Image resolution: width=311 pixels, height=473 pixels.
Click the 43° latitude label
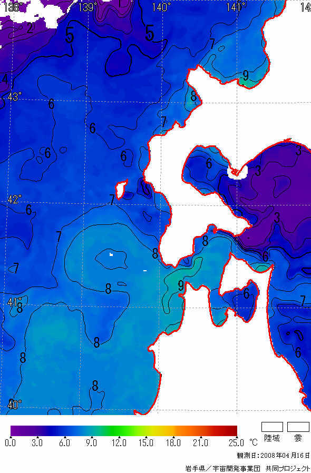tap(14, 97)
